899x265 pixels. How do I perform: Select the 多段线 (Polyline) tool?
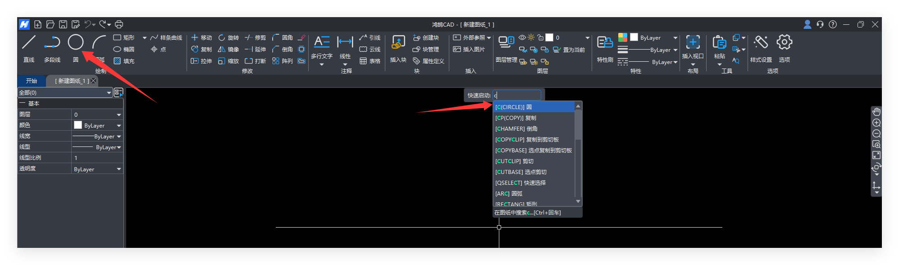52,43
